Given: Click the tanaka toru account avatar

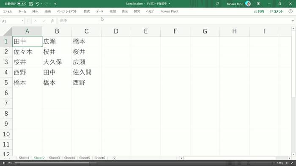Looking at the screenshot, I should tap(248, 3).
